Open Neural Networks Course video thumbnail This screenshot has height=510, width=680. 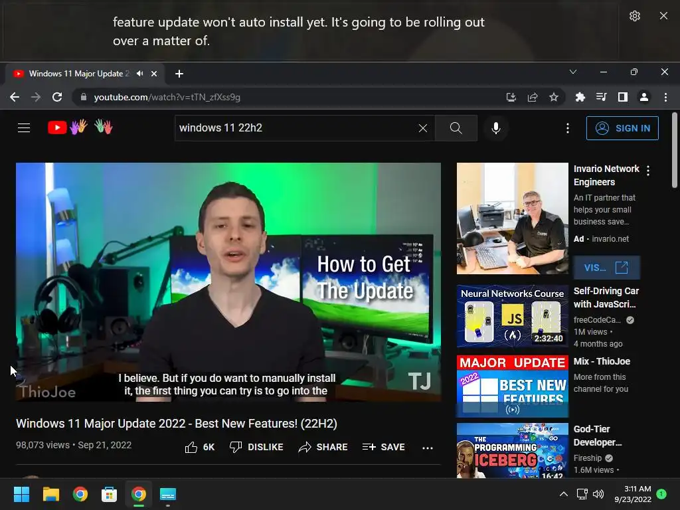pos(512,316)
